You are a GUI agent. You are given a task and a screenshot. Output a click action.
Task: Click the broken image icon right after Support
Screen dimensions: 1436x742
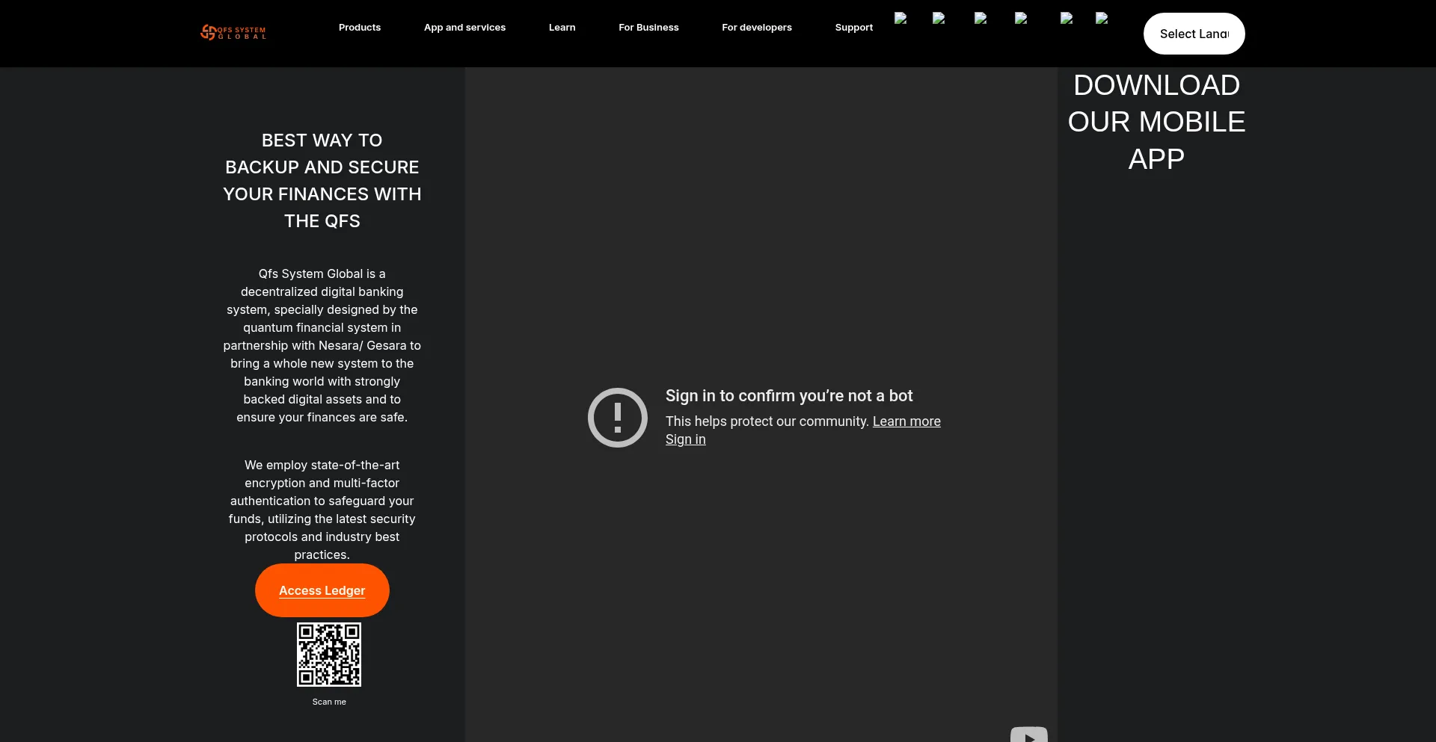[900, 19]
